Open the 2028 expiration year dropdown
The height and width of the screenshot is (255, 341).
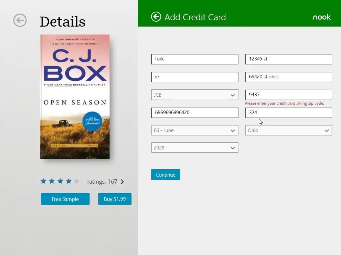click(x=194, y=148)
